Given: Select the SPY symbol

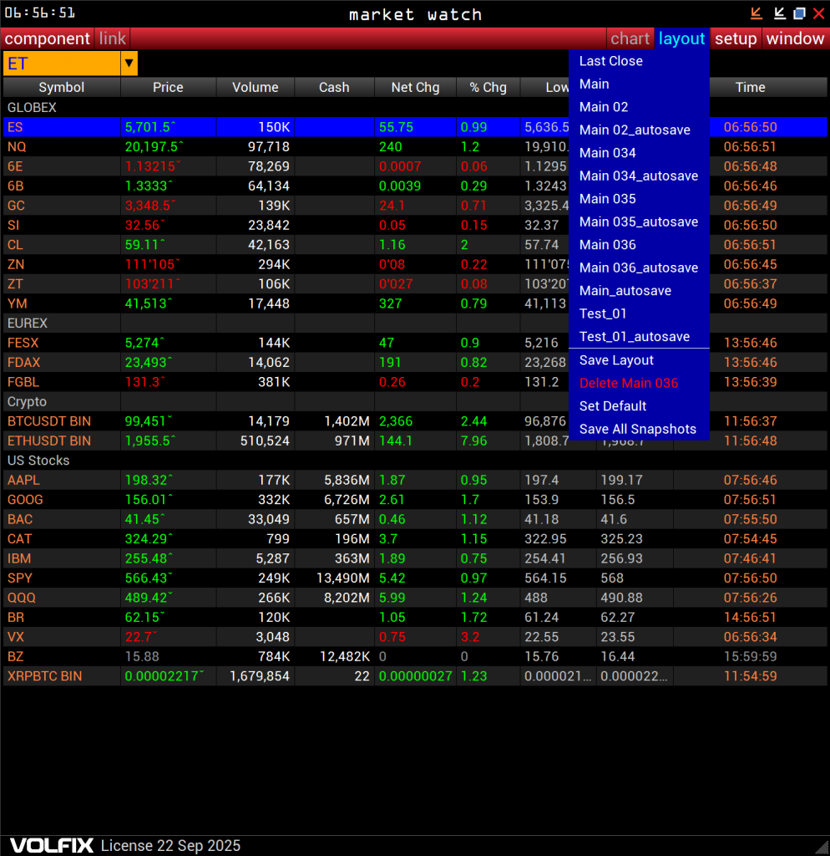Looking at the screenshot, I should click(20, 578).
